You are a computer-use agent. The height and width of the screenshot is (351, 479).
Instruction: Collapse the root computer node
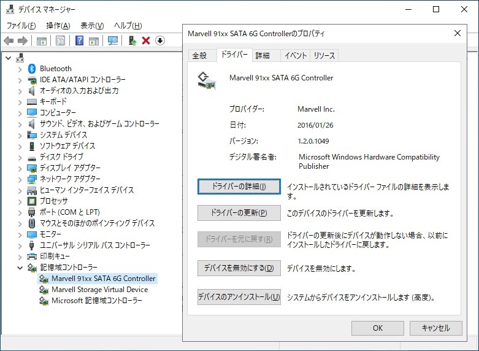tap(8, 58)
